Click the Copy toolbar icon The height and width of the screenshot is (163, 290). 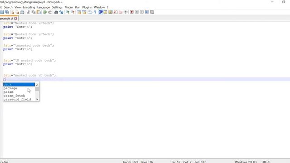pos(34,12)
